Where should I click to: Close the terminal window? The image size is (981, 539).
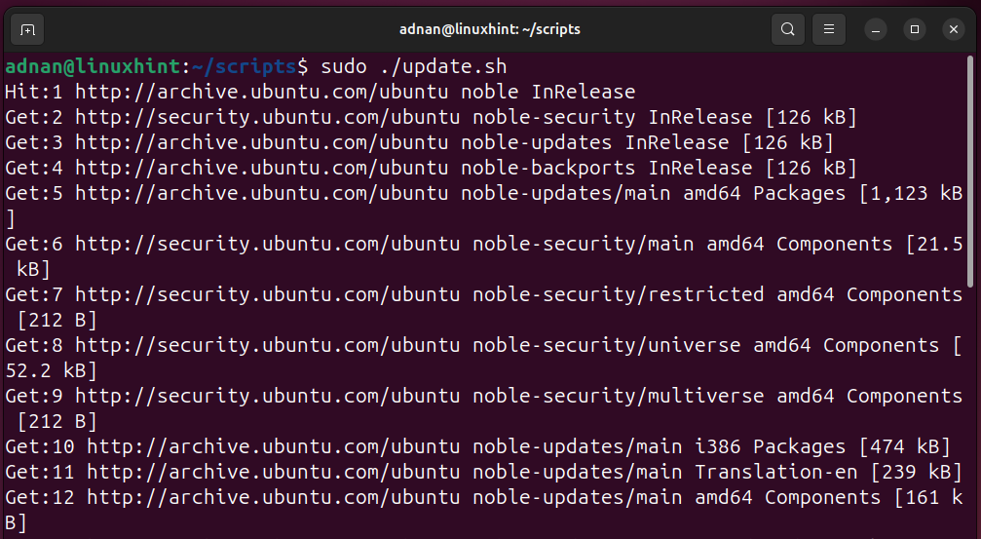(953, 29)
